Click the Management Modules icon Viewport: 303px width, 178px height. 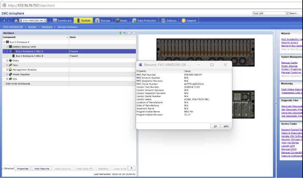point(10,70)
